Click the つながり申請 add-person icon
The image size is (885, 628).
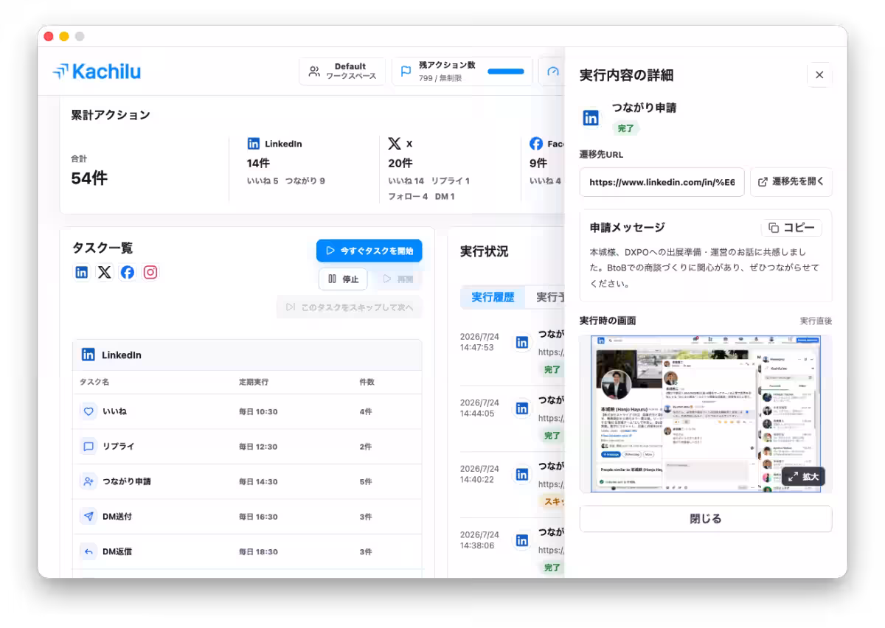click(x=88, y=481)
